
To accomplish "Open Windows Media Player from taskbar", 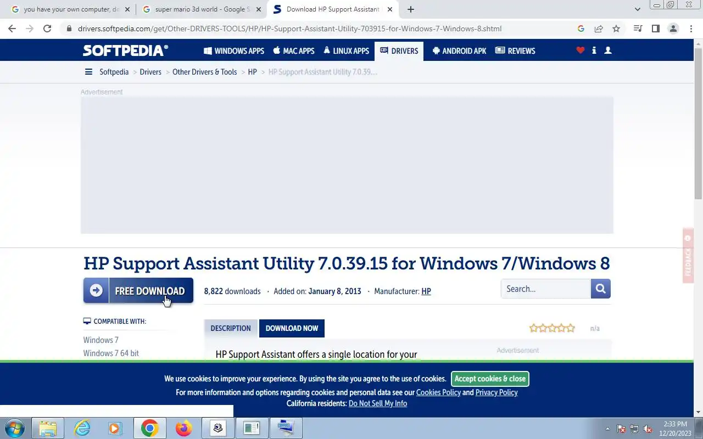I will [x=115, y=428].
